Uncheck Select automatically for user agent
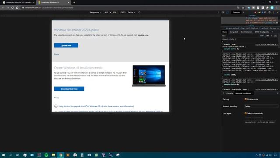This screenshot has width=280, height=158. click(x=245, y=113)
